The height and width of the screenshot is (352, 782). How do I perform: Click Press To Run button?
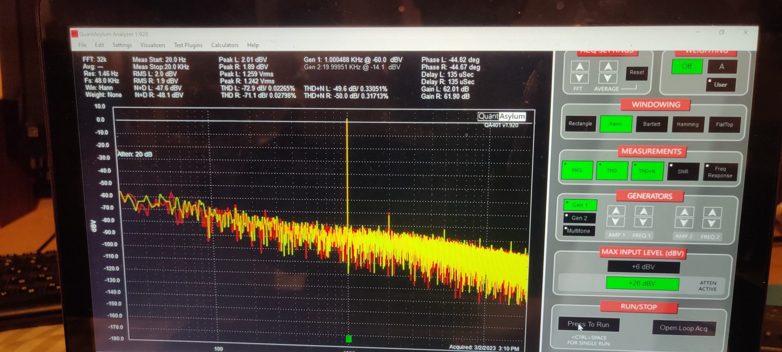click(x=588, y=324)
